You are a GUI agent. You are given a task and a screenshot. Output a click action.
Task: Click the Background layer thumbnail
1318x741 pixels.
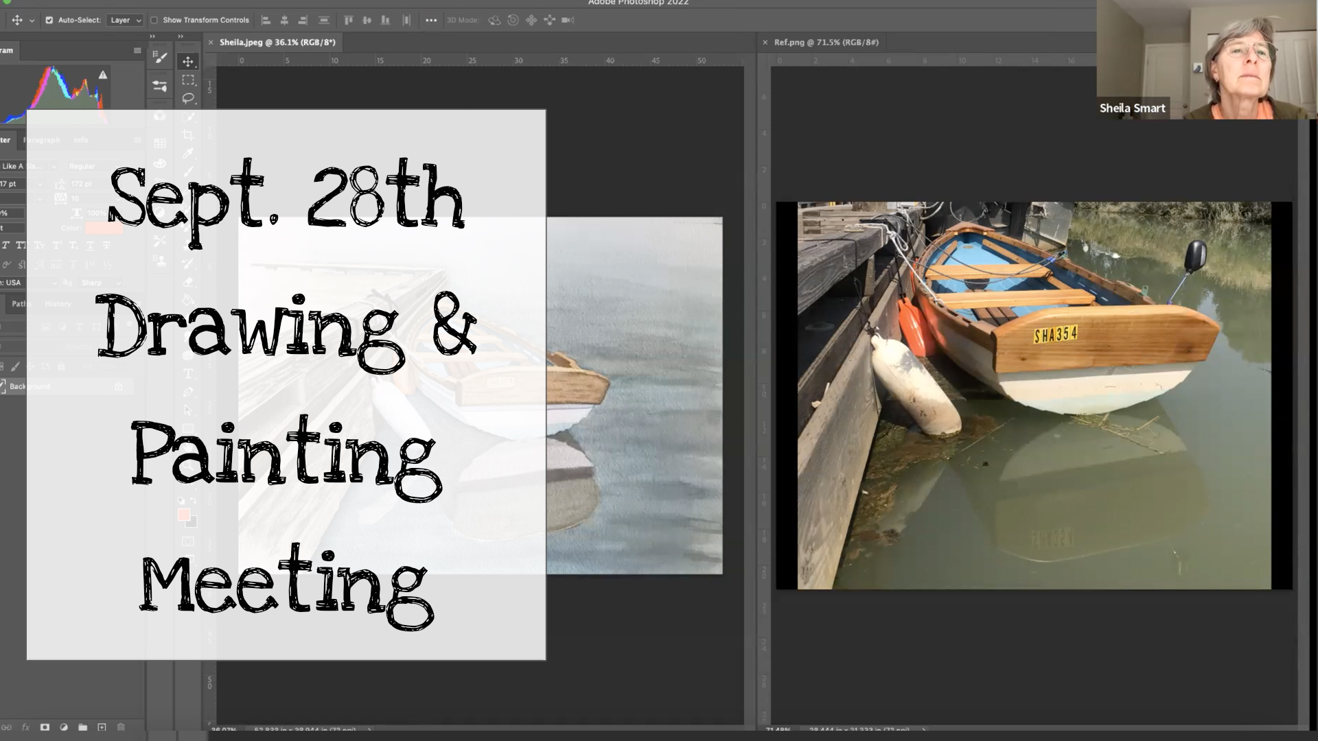tap(3, 386)
